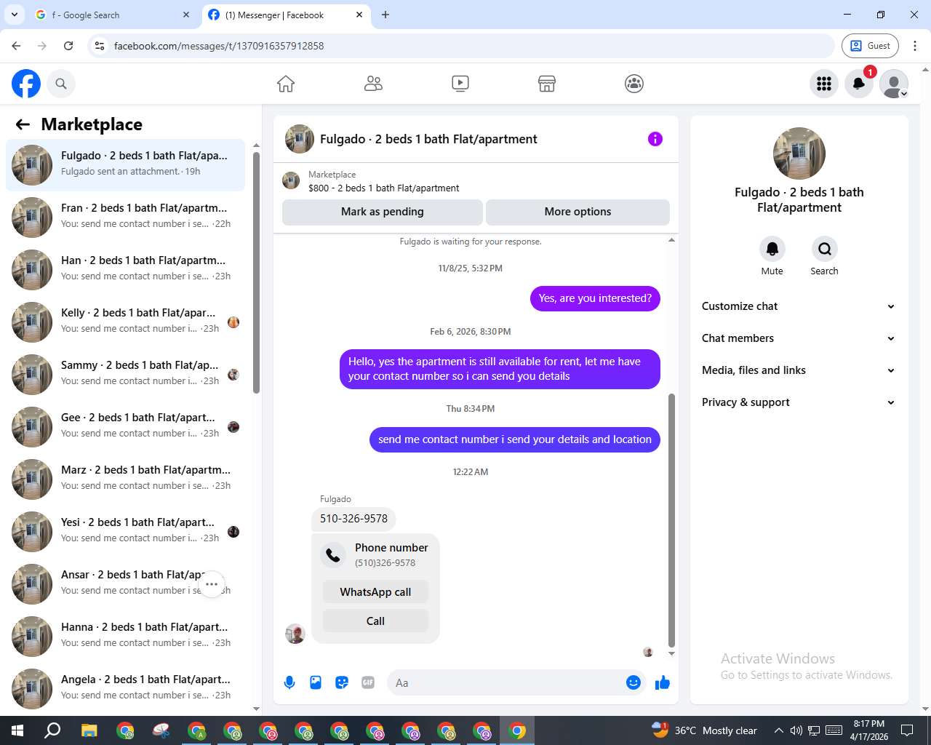The image size is (931, 745).
Task: Open the Groups icon in top navigation
Action: point(634,84)
